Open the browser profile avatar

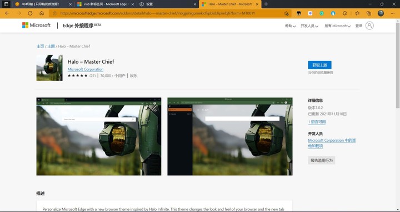381,13
